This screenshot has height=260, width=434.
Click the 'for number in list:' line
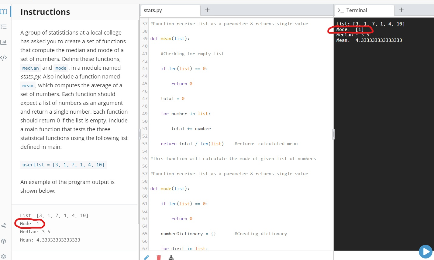[186, 114]
